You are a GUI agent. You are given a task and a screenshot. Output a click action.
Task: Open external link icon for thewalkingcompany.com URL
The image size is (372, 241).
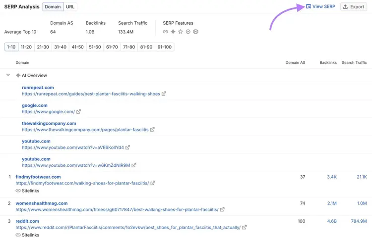(152, 130)
